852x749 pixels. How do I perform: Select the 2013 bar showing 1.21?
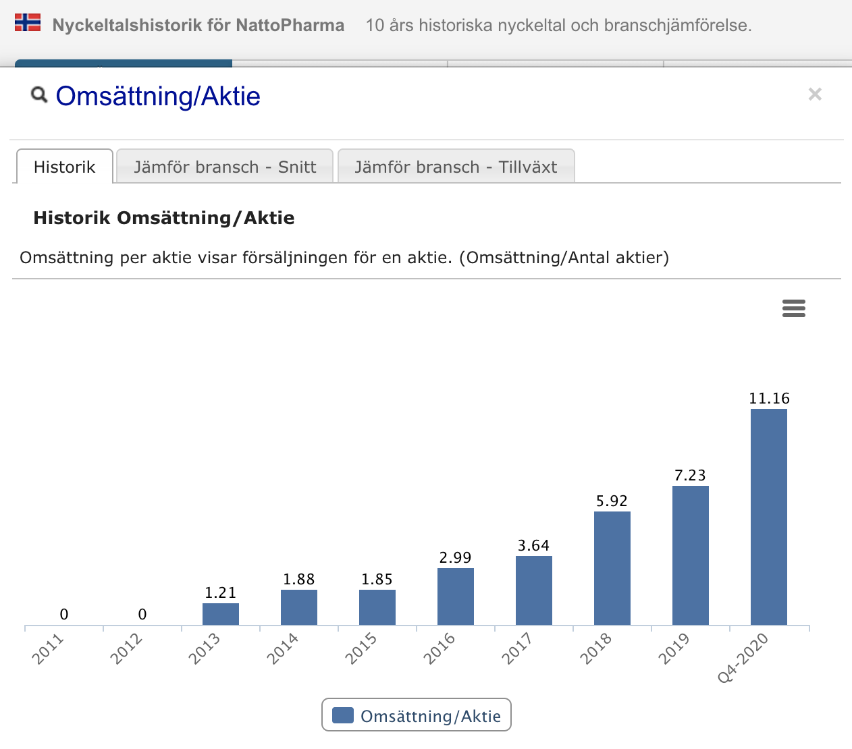click(221, 614)
